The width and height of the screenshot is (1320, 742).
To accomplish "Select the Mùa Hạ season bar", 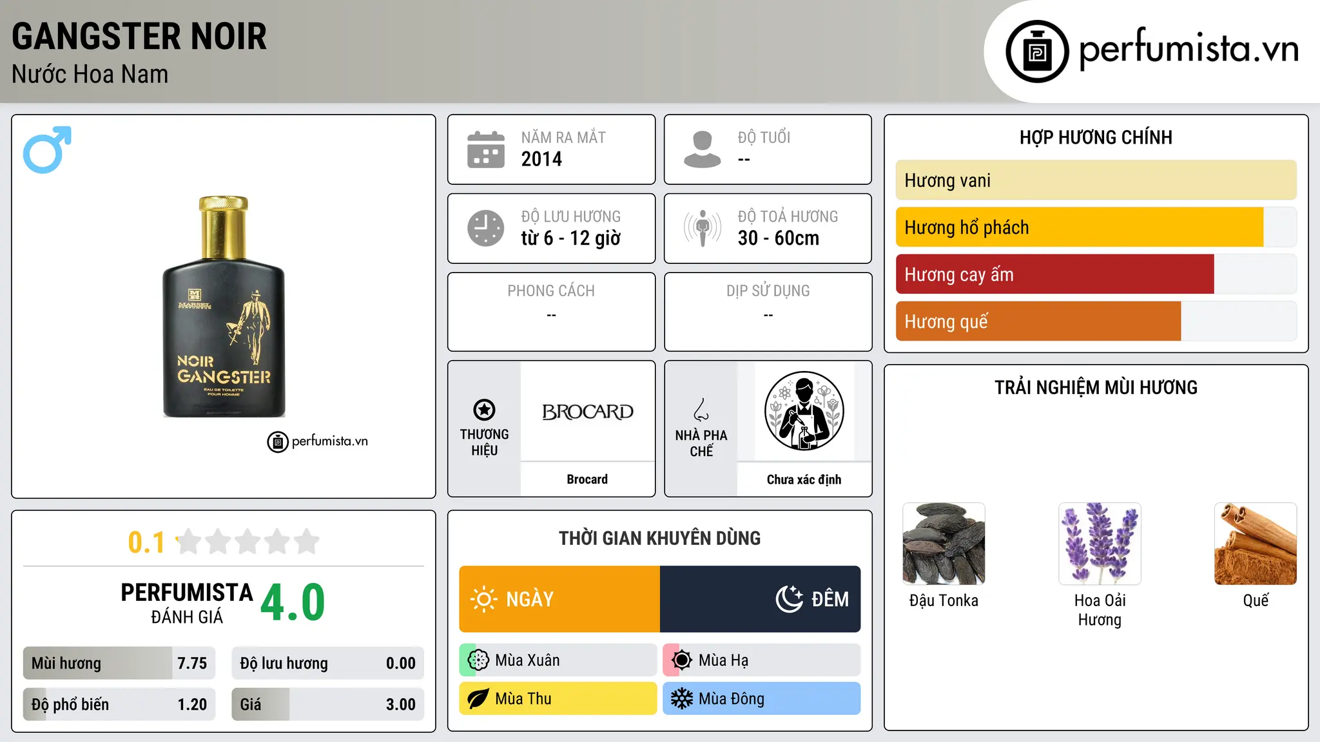I will coord(762,660).
